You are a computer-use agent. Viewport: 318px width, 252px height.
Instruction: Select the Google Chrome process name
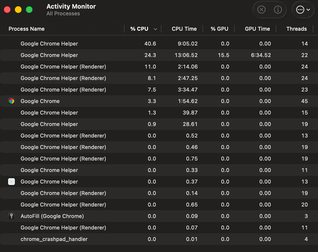tap(40, 101)
